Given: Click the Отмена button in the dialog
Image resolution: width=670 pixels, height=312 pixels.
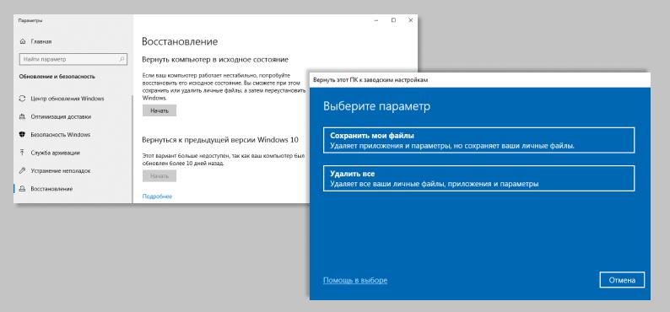Looking at the screenshot, I should (x=622, y=281).
